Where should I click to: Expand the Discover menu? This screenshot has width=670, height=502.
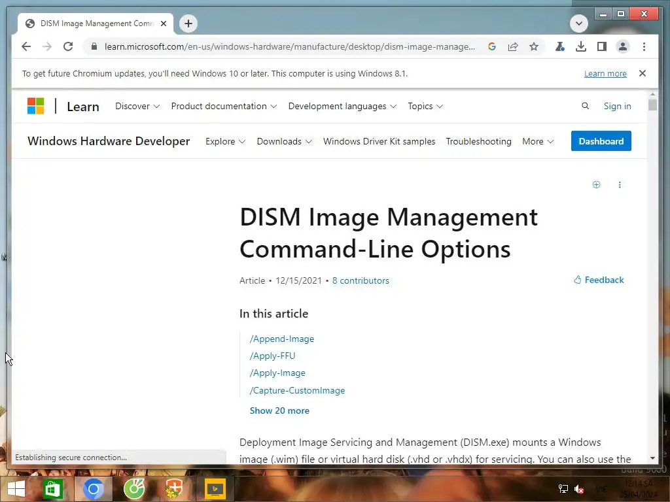(137, 106)
